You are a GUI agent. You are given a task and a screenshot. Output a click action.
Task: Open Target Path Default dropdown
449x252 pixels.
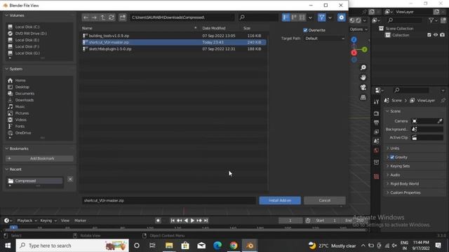324,38
